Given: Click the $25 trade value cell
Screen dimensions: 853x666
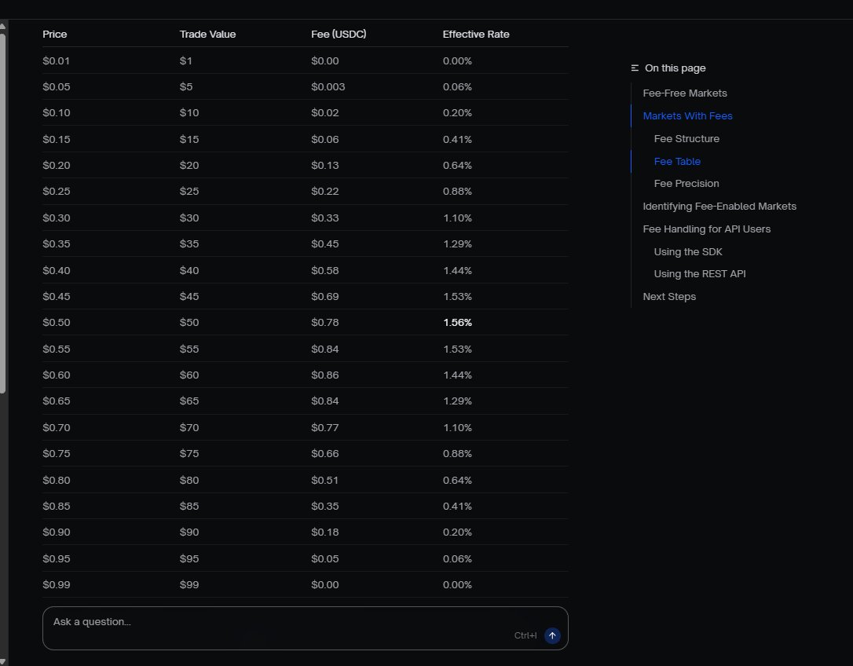Looking at the screenshot, I should coord(189,192).
